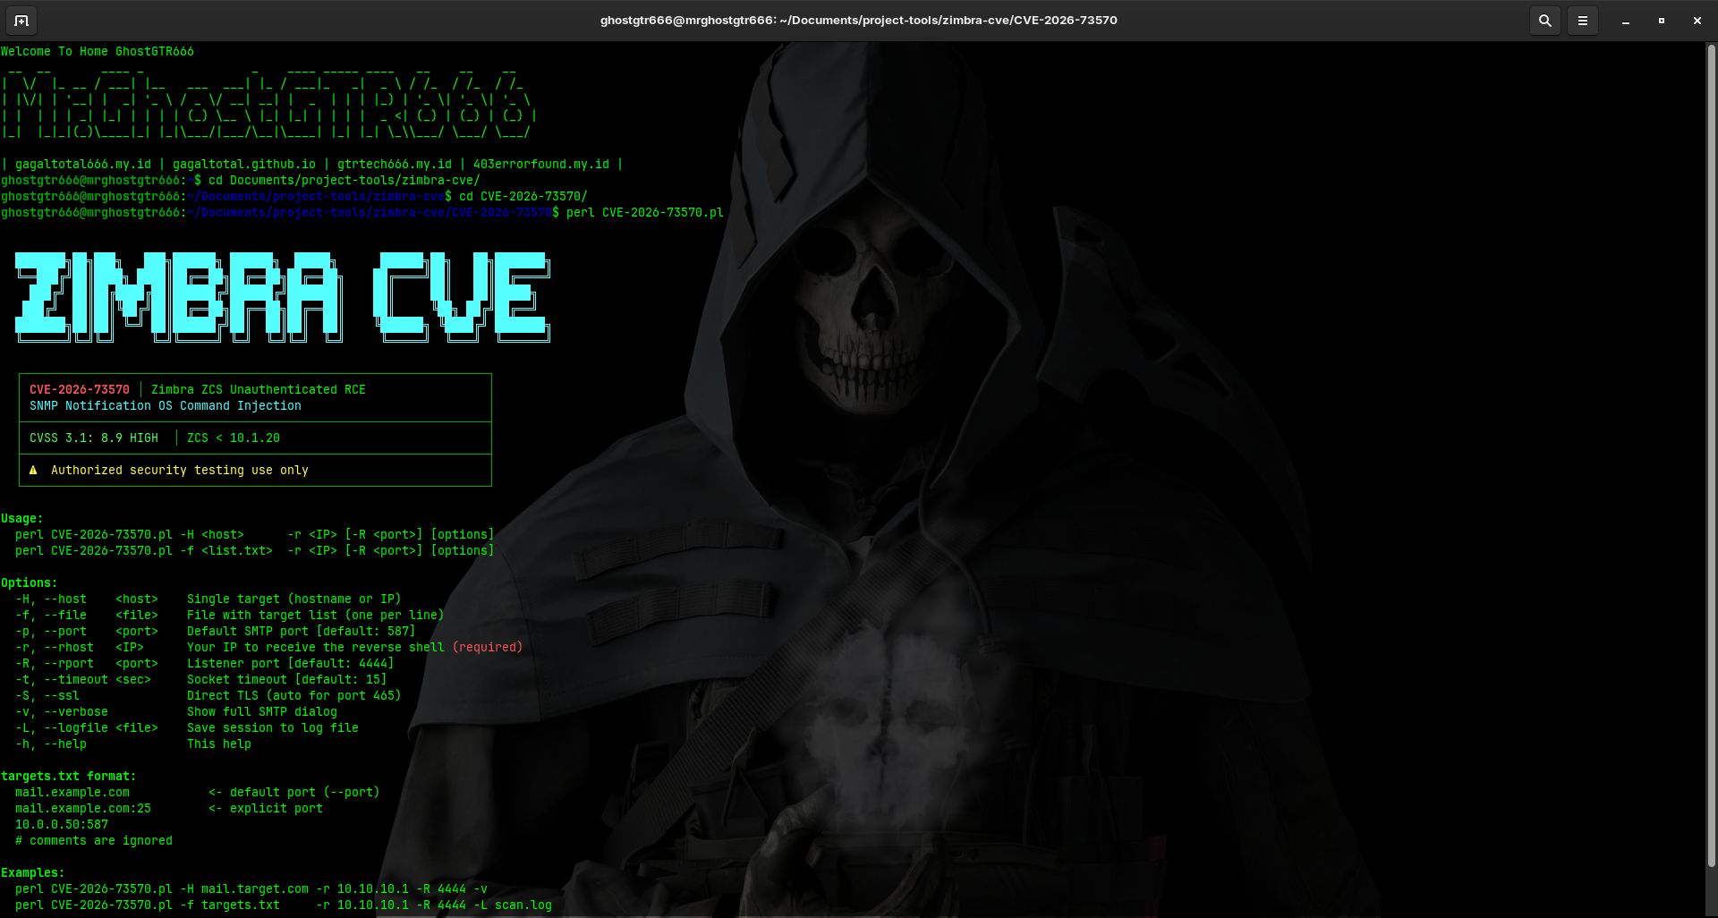Click example command ending 'scan.log'
This screenshot has width=1718, height=918.
(x=284, y=905)
